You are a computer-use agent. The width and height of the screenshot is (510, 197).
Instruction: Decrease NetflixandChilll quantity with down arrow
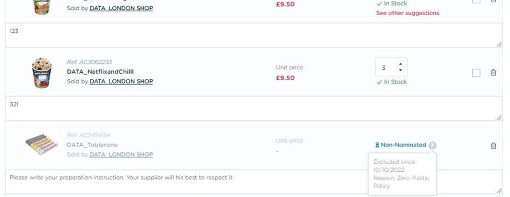400,70
